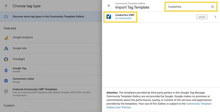Click the Community Template Gallery subtitle
This screenshot has width=220, height=112.
pyautogui.click(x=130, y=3)
